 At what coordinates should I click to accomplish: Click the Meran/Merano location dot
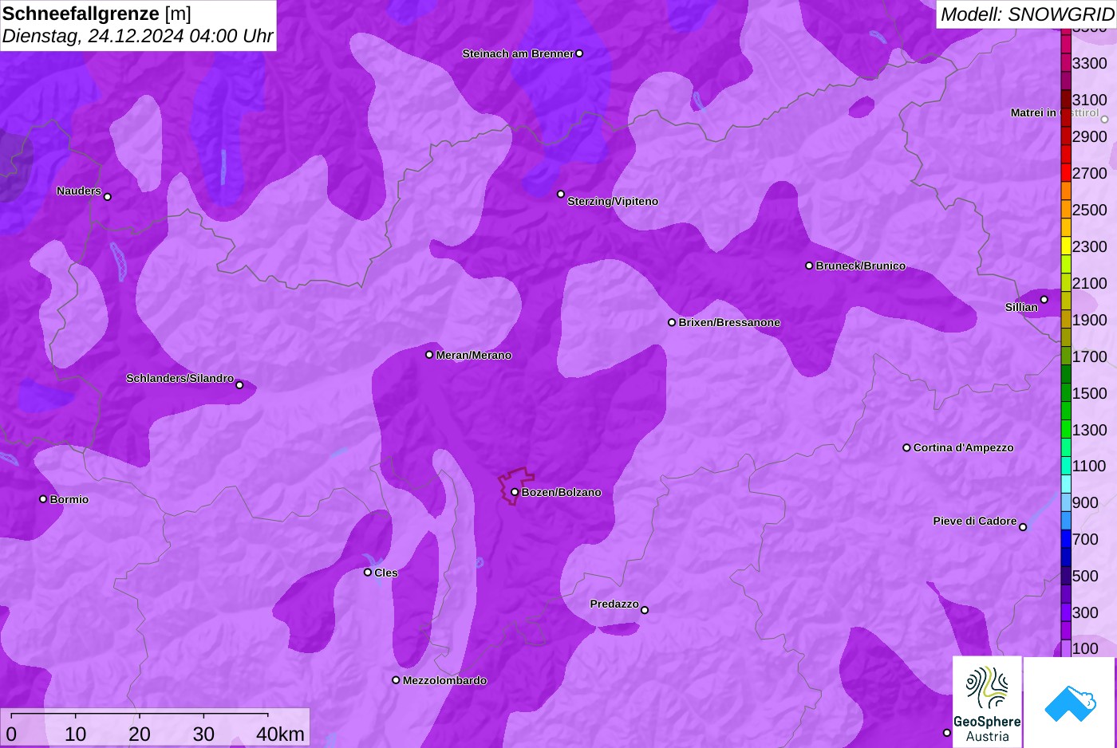(429, 355)
